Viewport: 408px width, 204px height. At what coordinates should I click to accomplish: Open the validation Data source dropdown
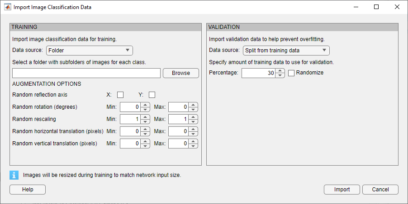[286, 50]
